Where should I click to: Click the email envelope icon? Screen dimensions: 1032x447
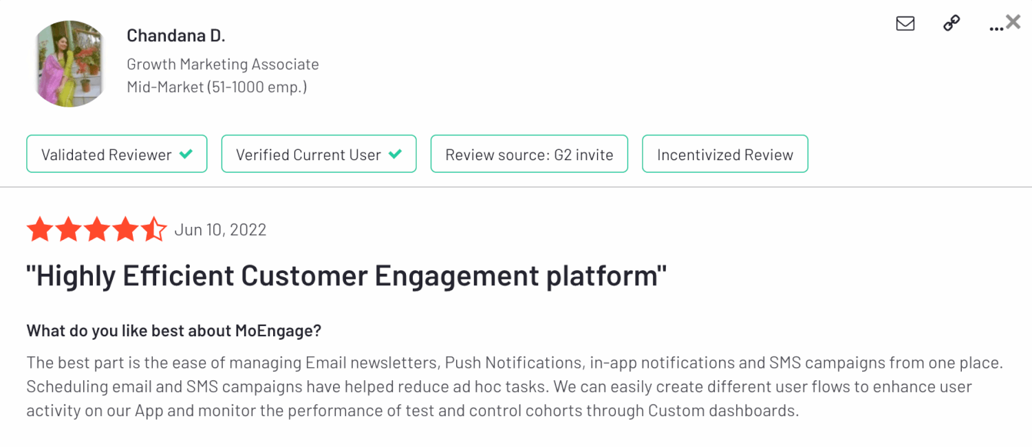click(905, 23)
